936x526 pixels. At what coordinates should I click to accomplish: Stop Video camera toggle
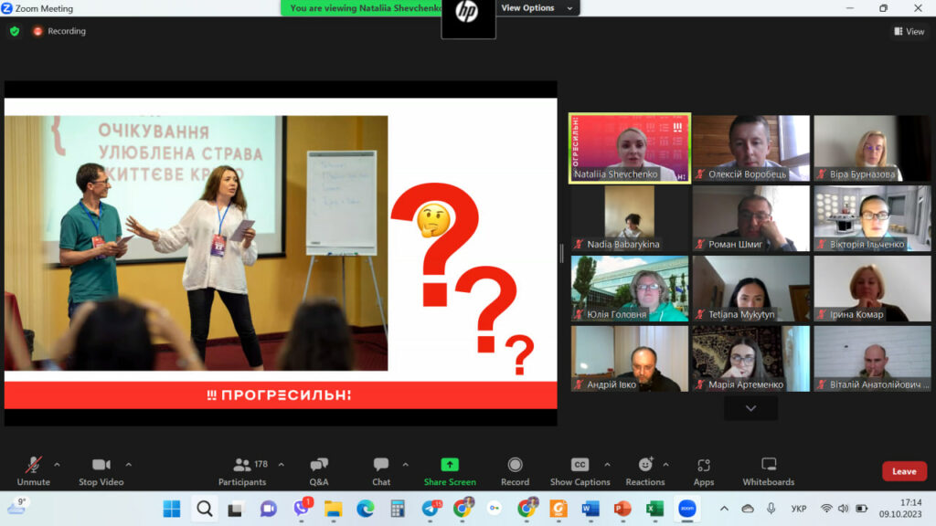click(x=101, y=465)
